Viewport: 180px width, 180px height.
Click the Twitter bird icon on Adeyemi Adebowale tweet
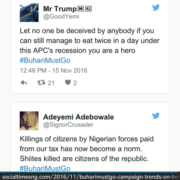point(156,115)
